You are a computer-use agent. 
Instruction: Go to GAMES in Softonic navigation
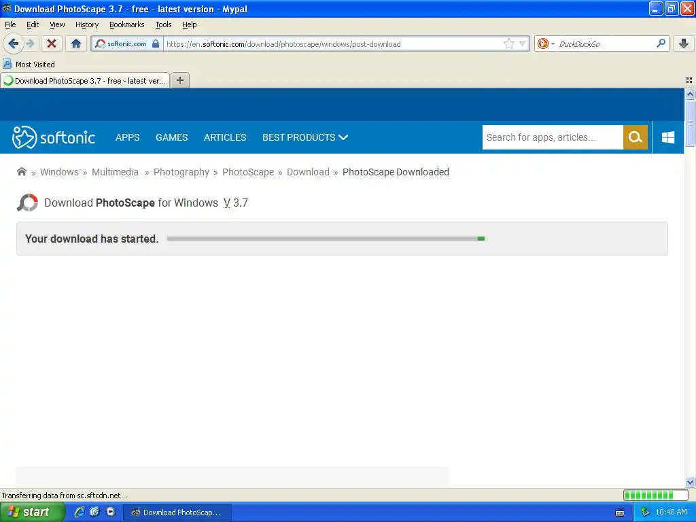(x=172, y=137)
